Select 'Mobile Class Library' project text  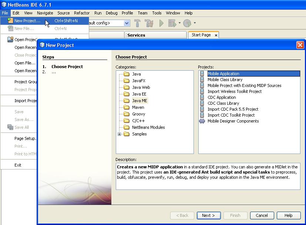pyautogui.click(x=225, y=80)
